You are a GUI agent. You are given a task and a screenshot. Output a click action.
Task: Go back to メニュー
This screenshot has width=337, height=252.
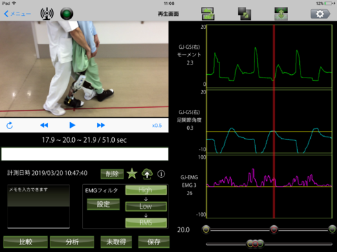pos(17,14)
